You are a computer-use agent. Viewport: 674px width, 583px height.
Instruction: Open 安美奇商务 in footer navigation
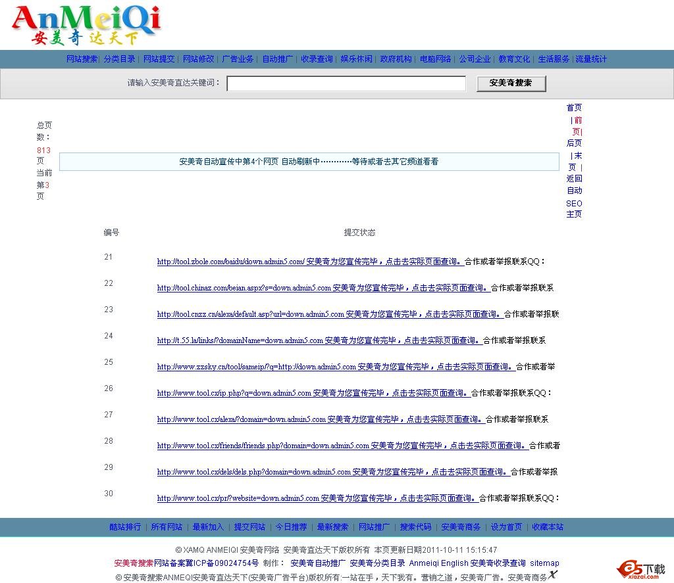(x=461, y=526)
